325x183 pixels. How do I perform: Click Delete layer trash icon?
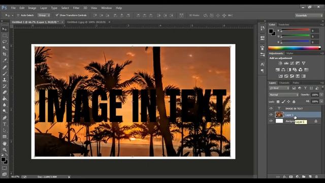pos(316,176)
